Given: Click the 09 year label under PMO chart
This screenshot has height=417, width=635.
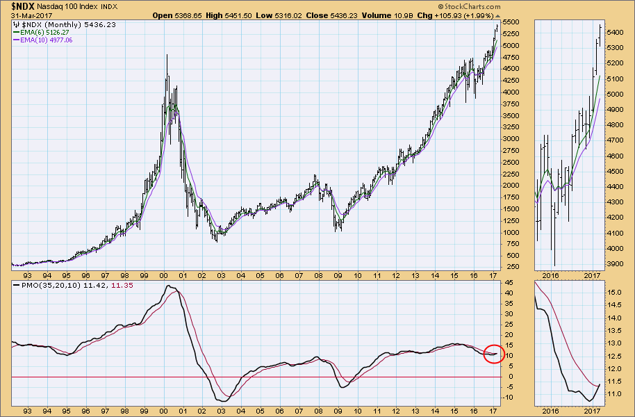Looking at the screenshot, I should (338, 411).
